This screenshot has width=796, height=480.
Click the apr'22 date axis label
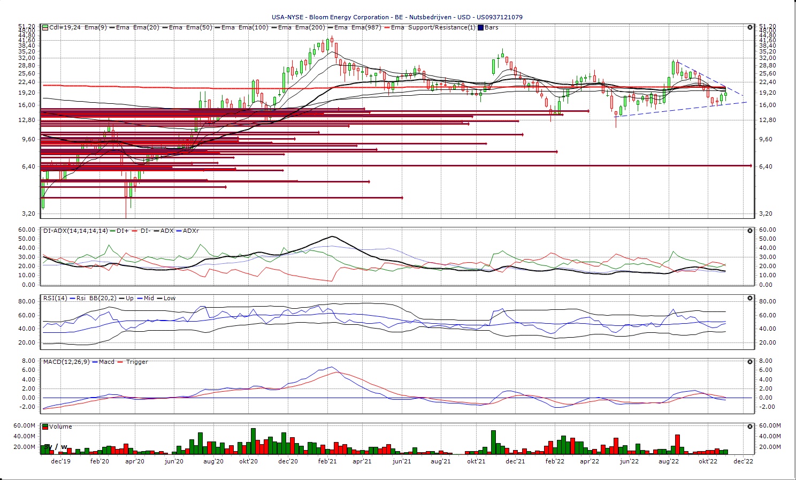pyautogui.click(x=590, y=461)
